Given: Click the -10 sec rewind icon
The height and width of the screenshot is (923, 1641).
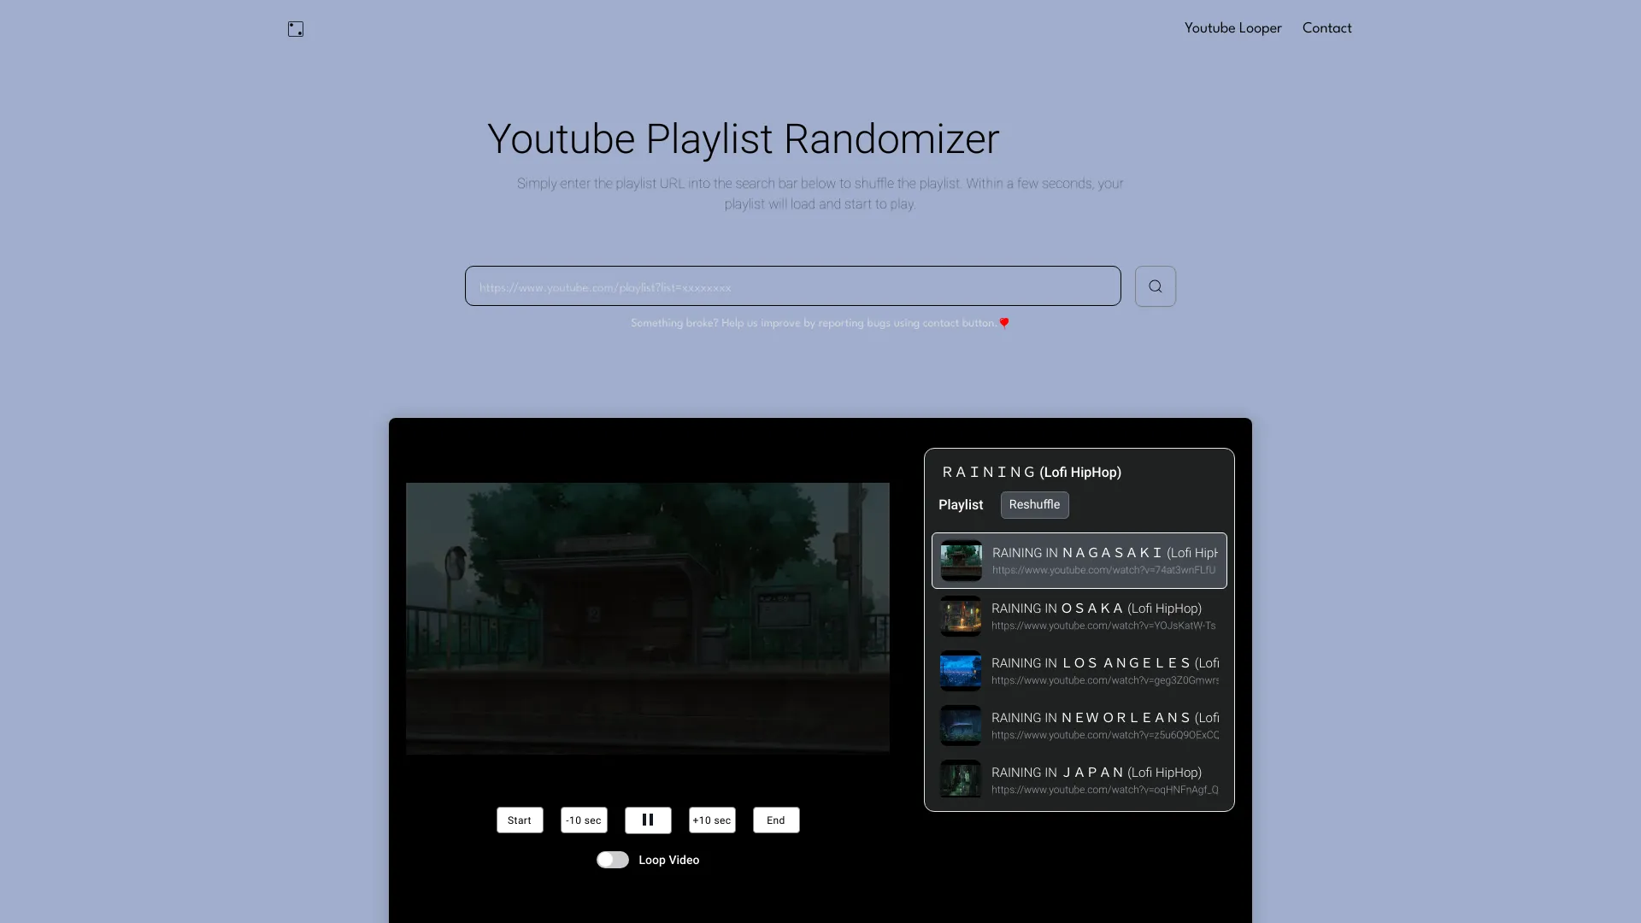Looking at the screenshot, I should [x=583, y=820].
